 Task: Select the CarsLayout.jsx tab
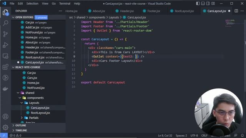tap(216, 11)
